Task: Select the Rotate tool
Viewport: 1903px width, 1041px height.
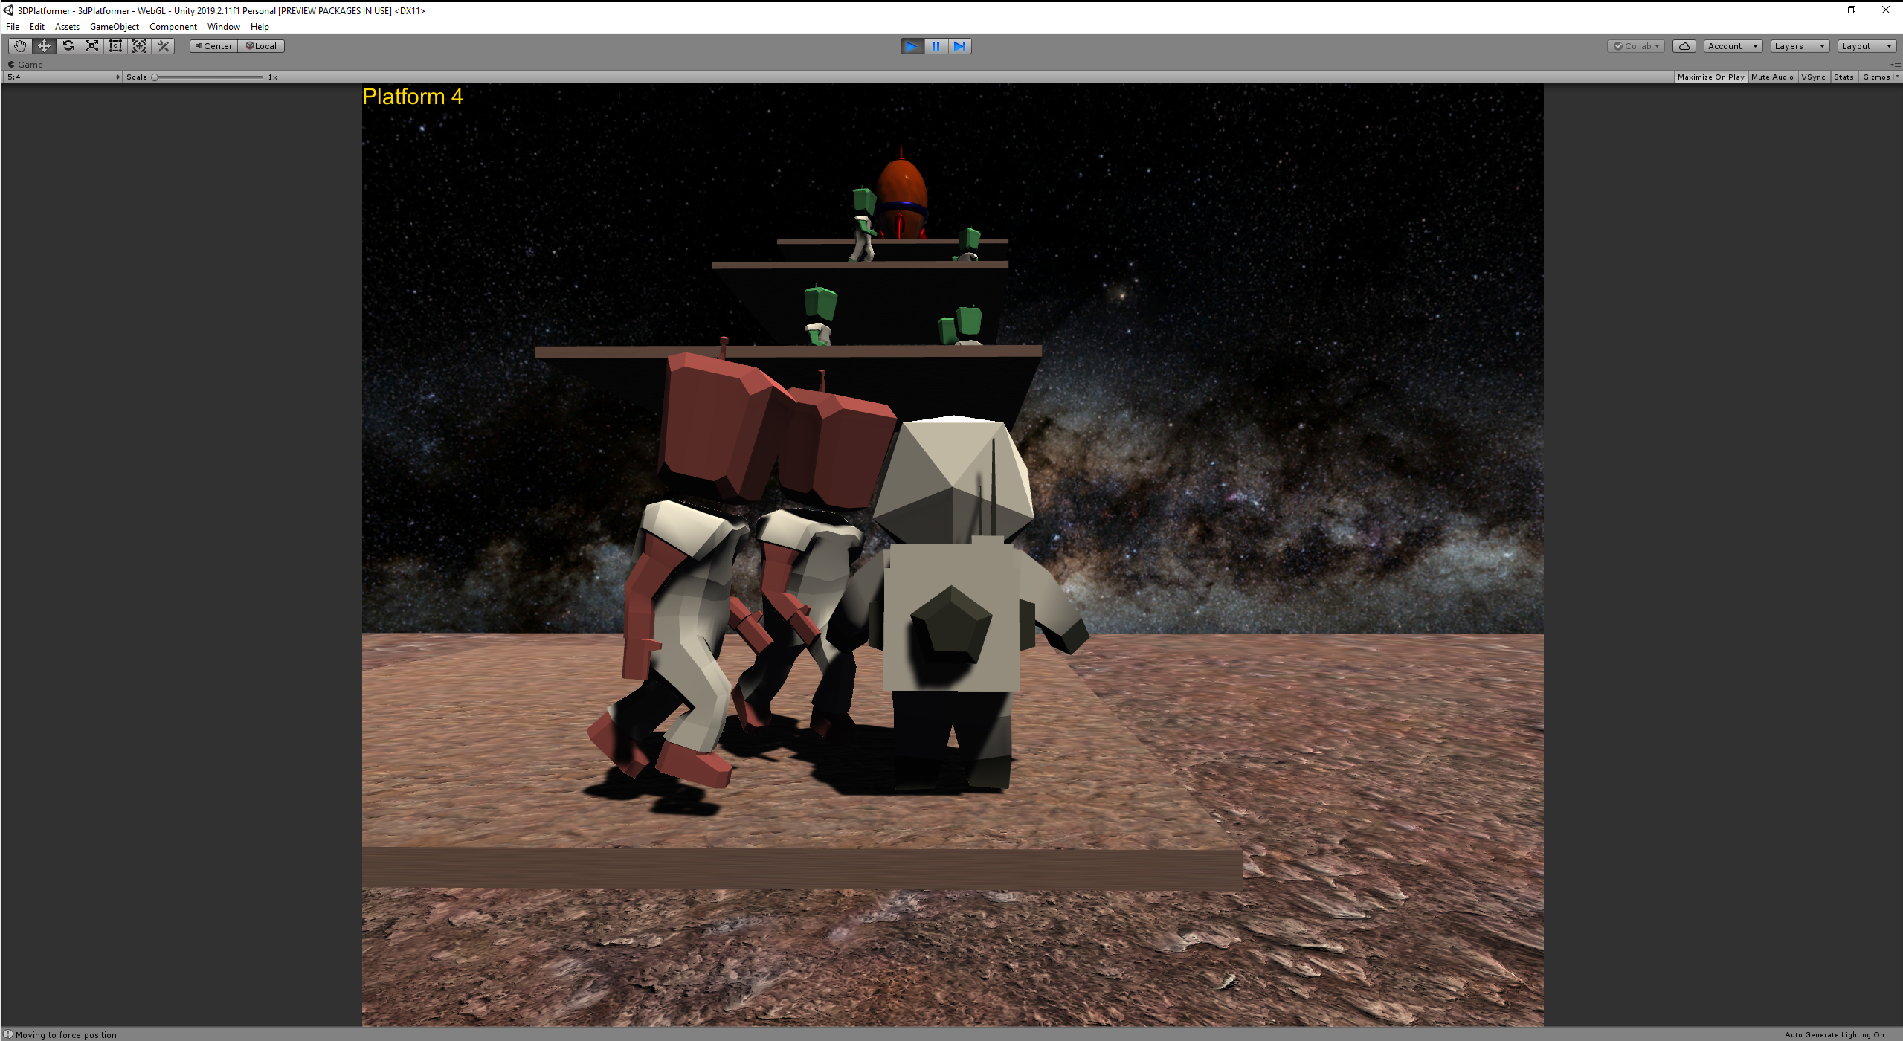Action: click(68, 45)
